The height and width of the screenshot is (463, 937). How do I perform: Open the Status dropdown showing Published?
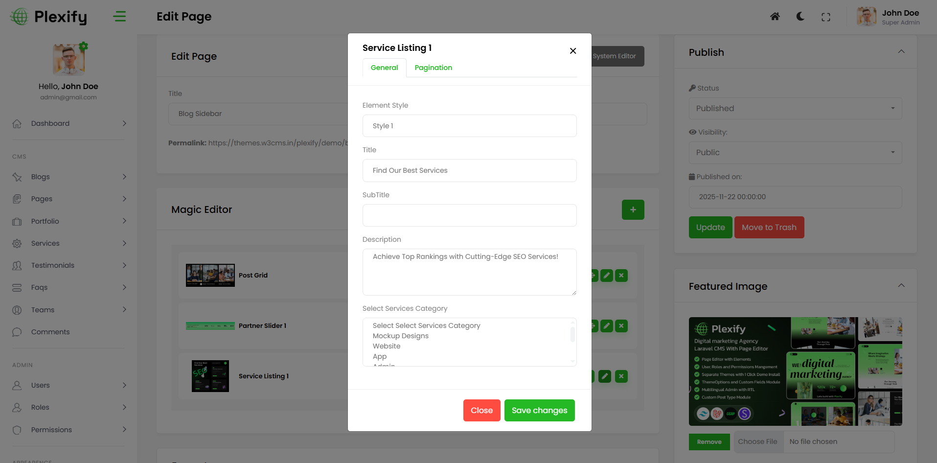[x=795, y=109]
